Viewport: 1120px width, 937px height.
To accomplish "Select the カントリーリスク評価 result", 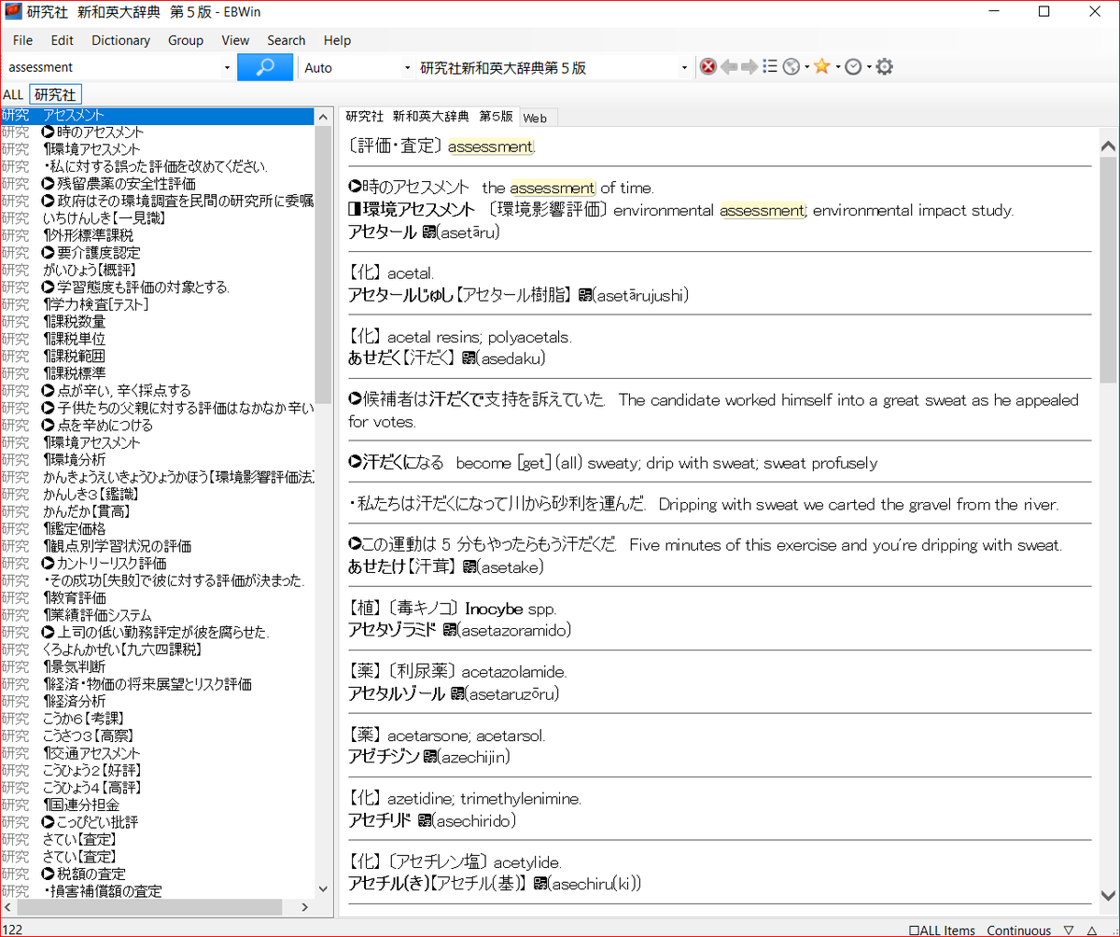I will tap(157, 564).
